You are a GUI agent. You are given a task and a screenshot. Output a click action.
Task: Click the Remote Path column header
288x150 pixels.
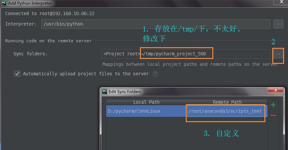tap(227, 102)
